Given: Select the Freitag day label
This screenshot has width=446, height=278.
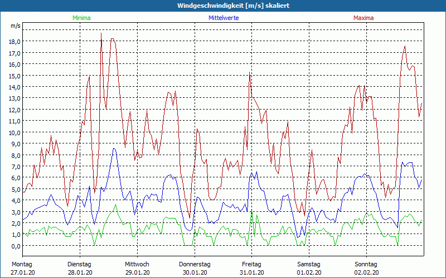Looking at the screenshot, I should click(251, 264).
